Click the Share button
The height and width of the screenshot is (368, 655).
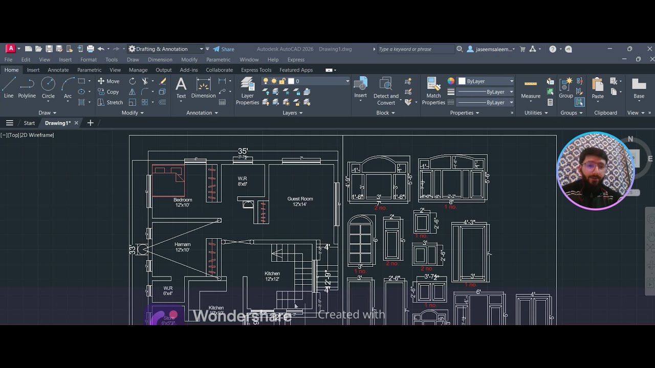[x=224, y=49]
